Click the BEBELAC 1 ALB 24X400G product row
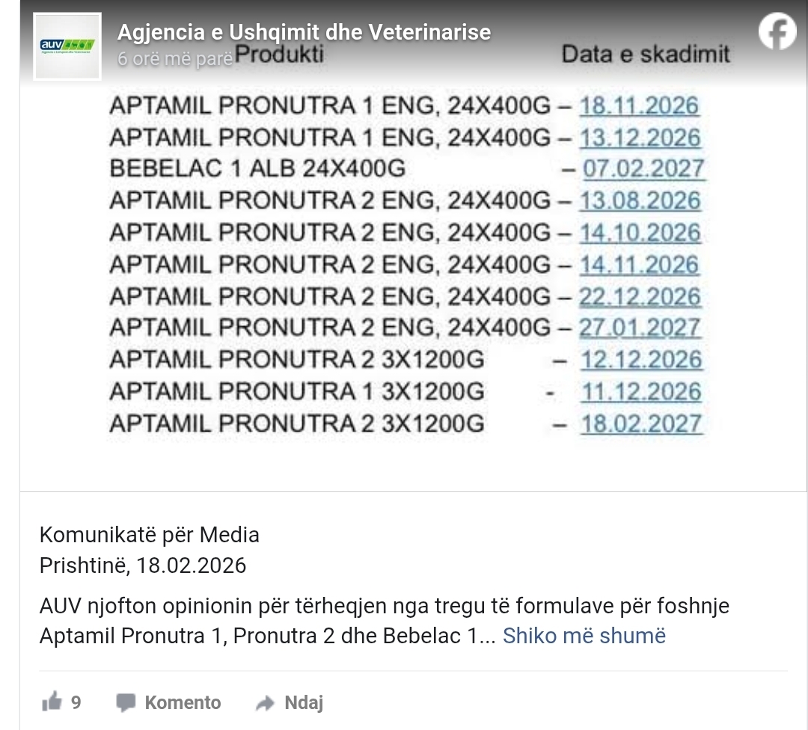 257,168
